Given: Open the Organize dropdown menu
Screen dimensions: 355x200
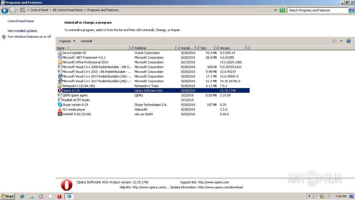Looking at the screenshot, I should point(67,41).
